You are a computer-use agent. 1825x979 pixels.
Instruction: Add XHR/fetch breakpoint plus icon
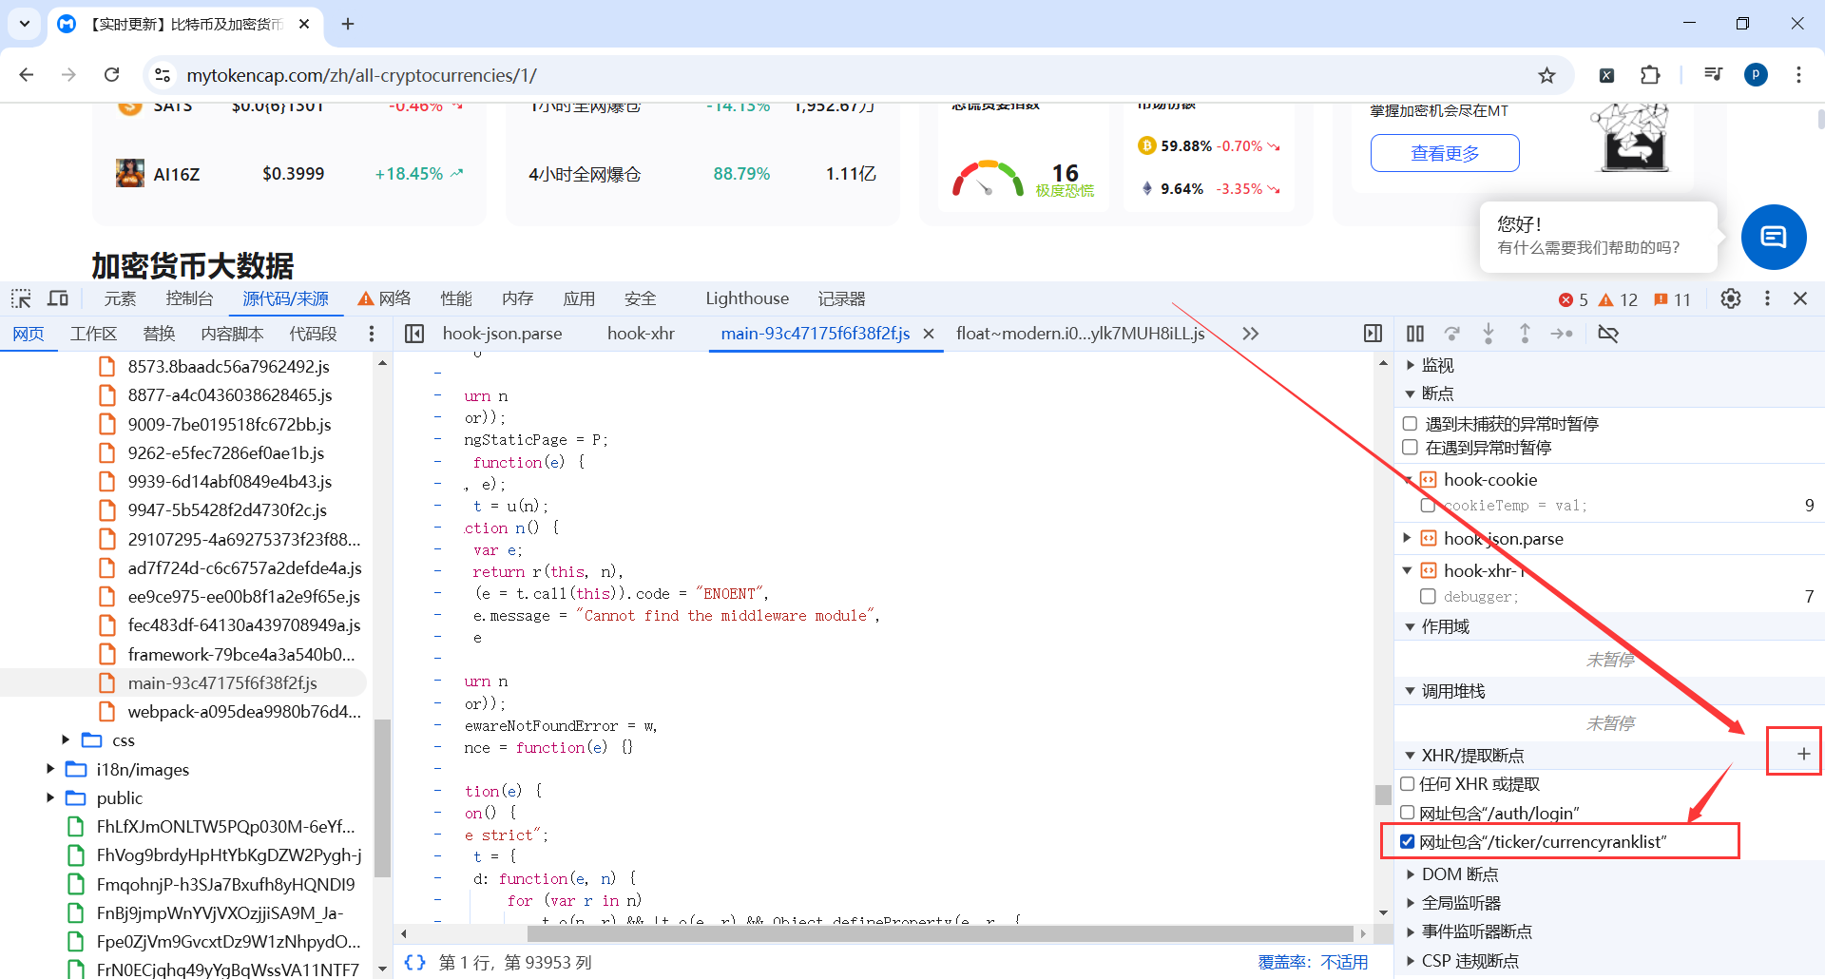click(1803, 754)
